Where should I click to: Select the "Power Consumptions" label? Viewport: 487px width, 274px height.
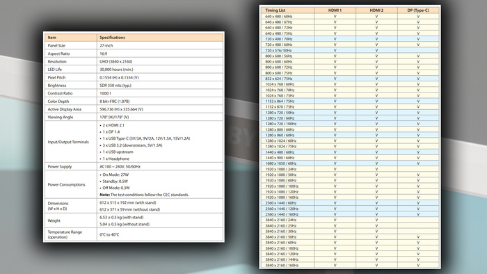(67, 184)
